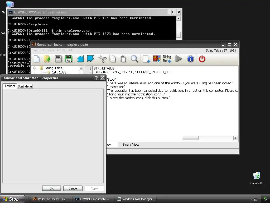The height and width of the screenshot is (203, 270).
Task: Click the cmd.exe title bar icon
Action: 10,12
